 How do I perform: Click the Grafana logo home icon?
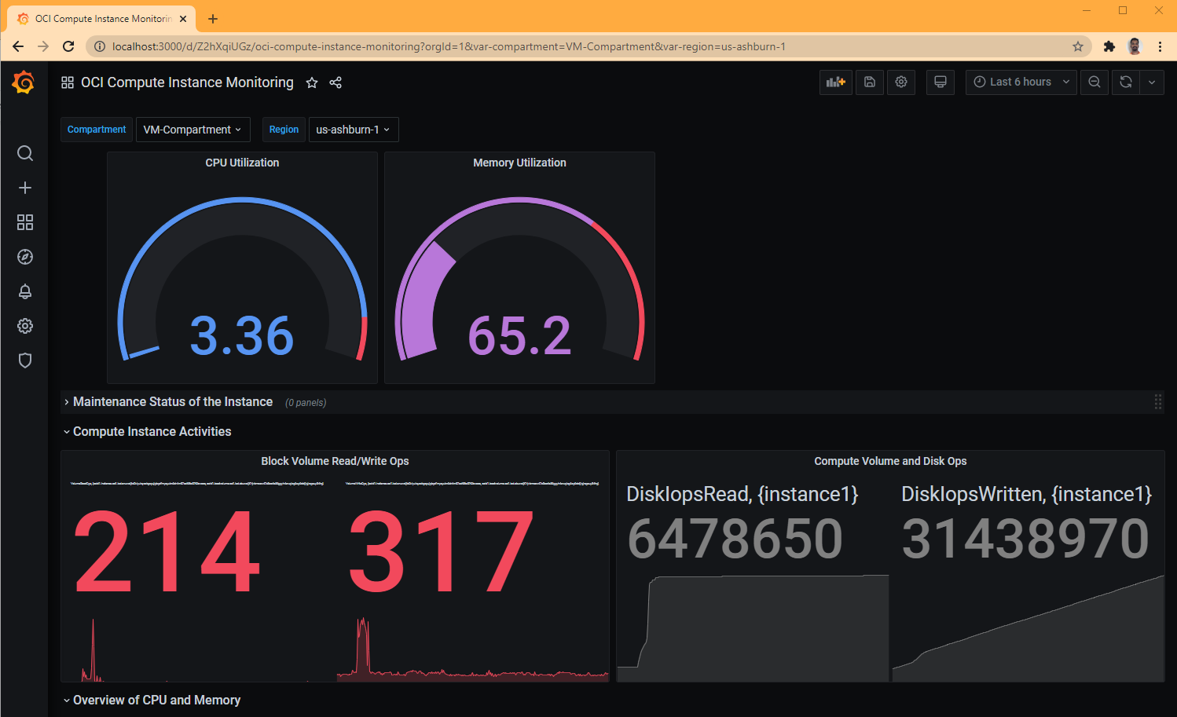click(24, 82)
